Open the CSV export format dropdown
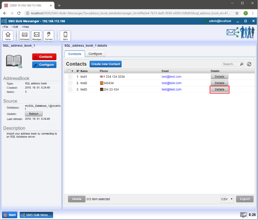258x220 pixels. [227, 199]
